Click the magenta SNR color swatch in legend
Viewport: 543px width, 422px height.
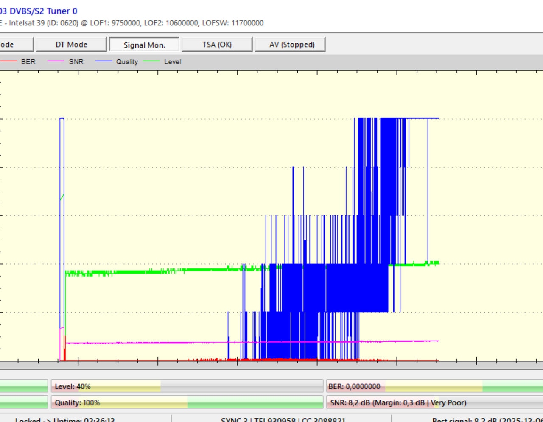(56, 61)
